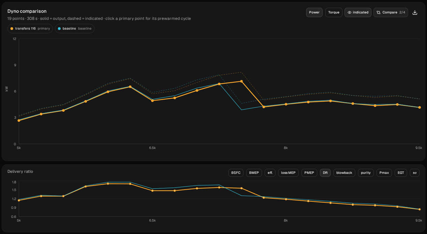Show PMEP metric
This screenshot has height=234, width=427.
click(309, 173)
